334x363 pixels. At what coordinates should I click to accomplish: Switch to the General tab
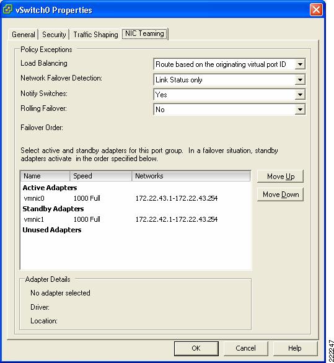tap(23, 35)
